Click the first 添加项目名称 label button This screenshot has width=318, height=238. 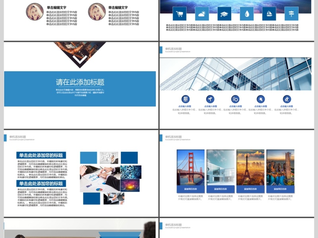tap(190, 190)
